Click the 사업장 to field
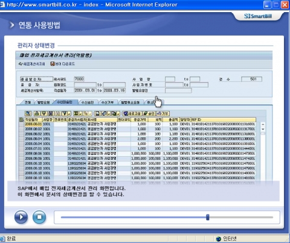 pos(195,79)
